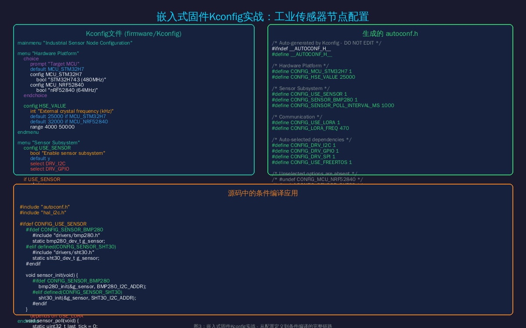Select the comment '/* Hardware Platform */'
The width and height of the screenshot is (526, 328).
(x=300, y=66)
